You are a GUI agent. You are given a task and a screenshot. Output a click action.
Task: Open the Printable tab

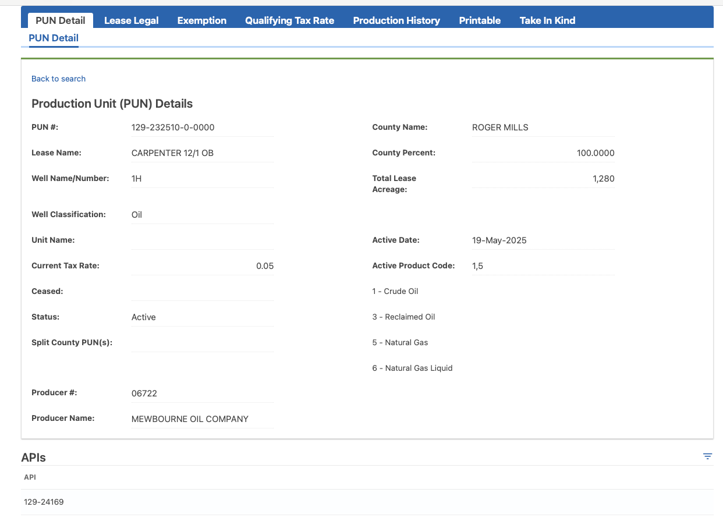(480, 20)
